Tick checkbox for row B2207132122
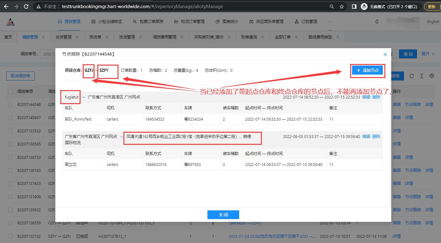The image size is (441, 243). pyautogui.click(x=11, y=236)
